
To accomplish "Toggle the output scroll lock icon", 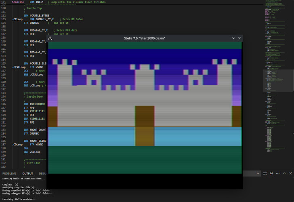I will (x=271, y=173).
